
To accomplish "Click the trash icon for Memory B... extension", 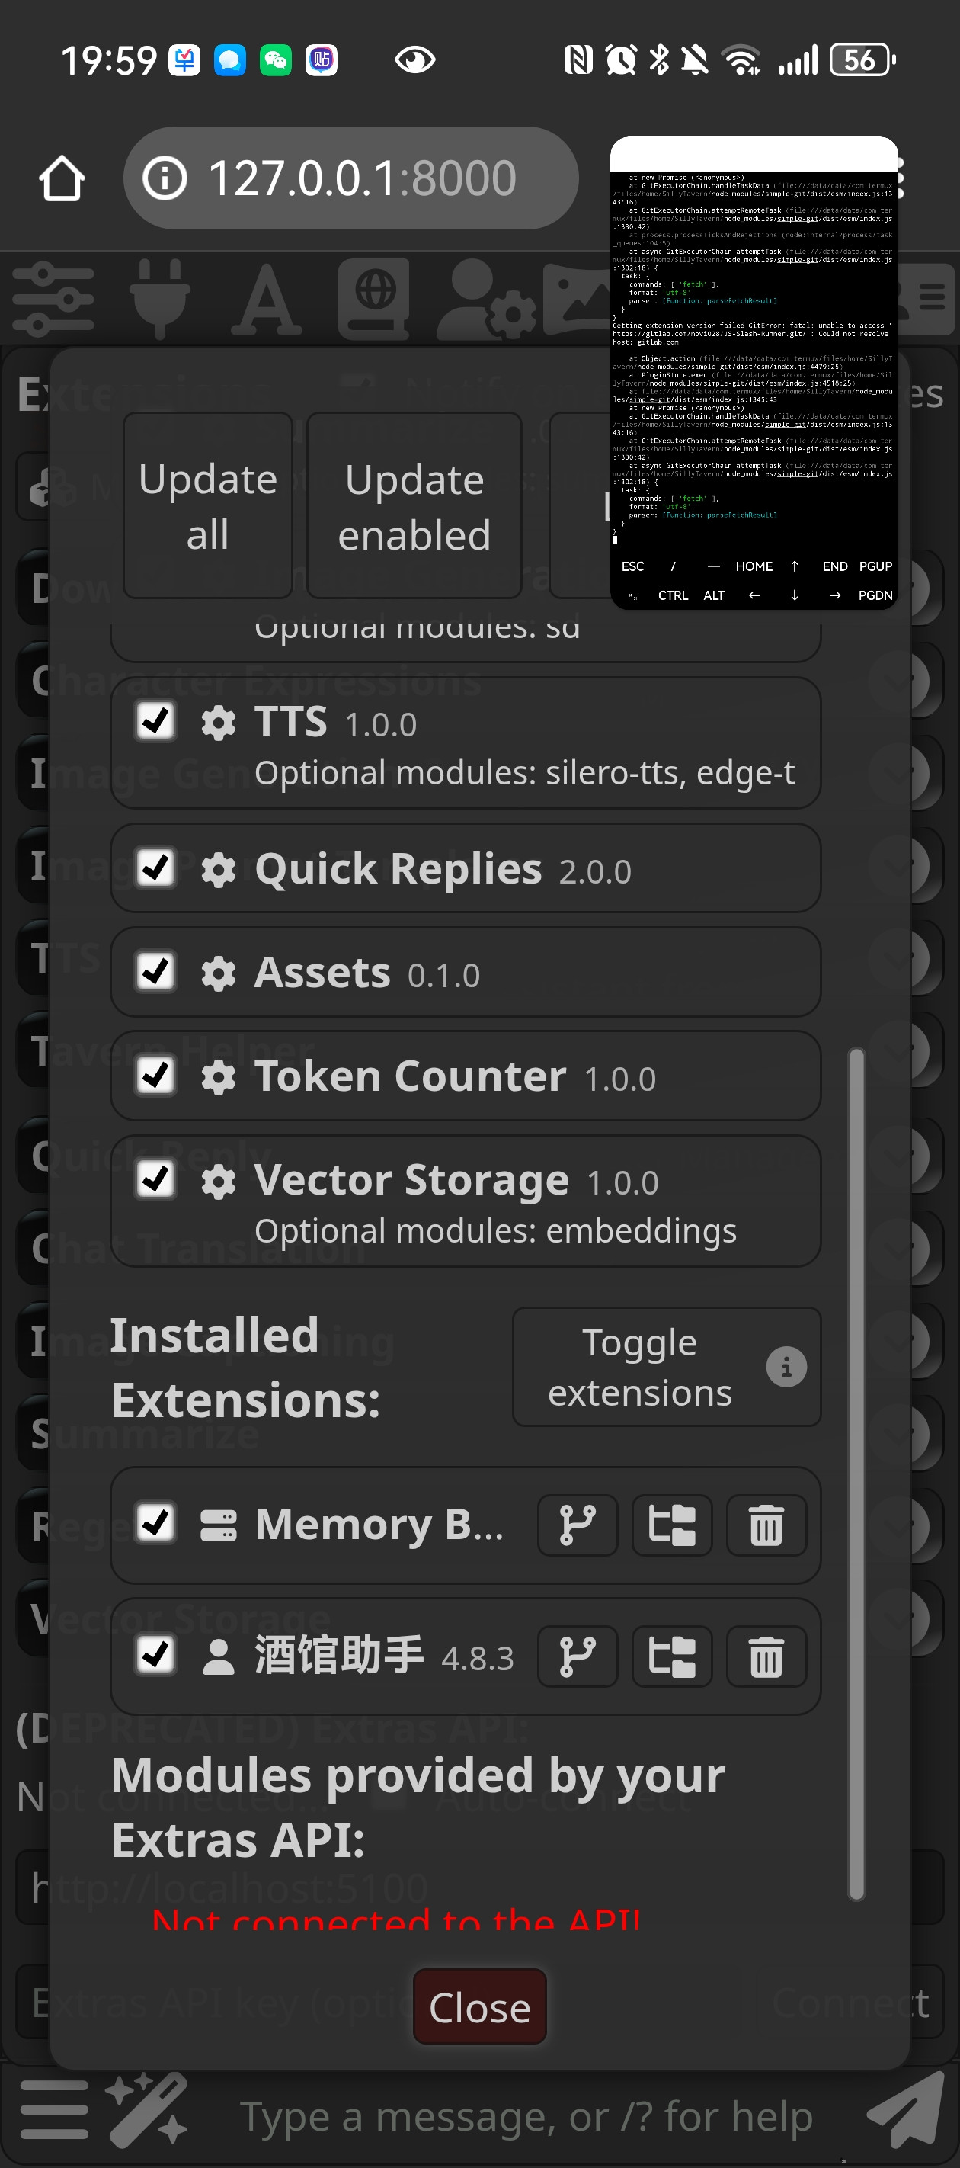I will coord(766,1525).
